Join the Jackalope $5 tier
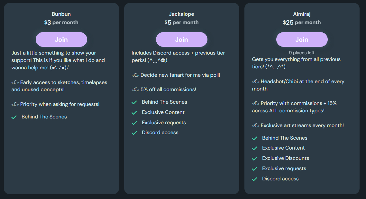This screenshot has height=199, width=366. [181, 39]
